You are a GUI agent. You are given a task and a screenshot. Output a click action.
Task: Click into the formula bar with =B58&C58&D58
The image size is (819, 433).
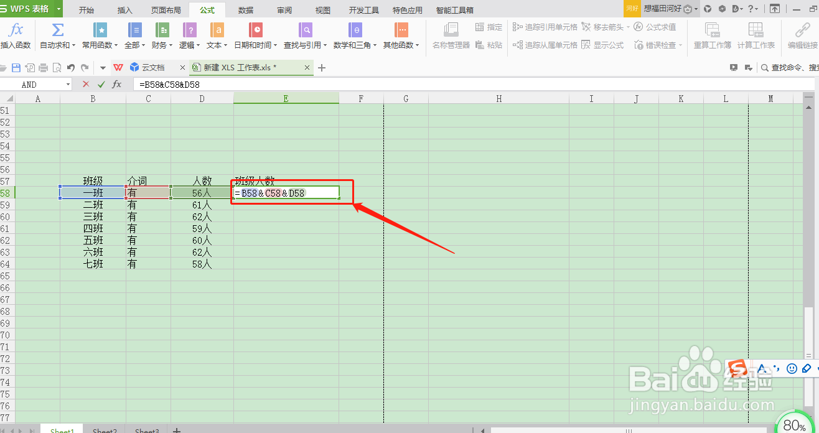[473, 84]
